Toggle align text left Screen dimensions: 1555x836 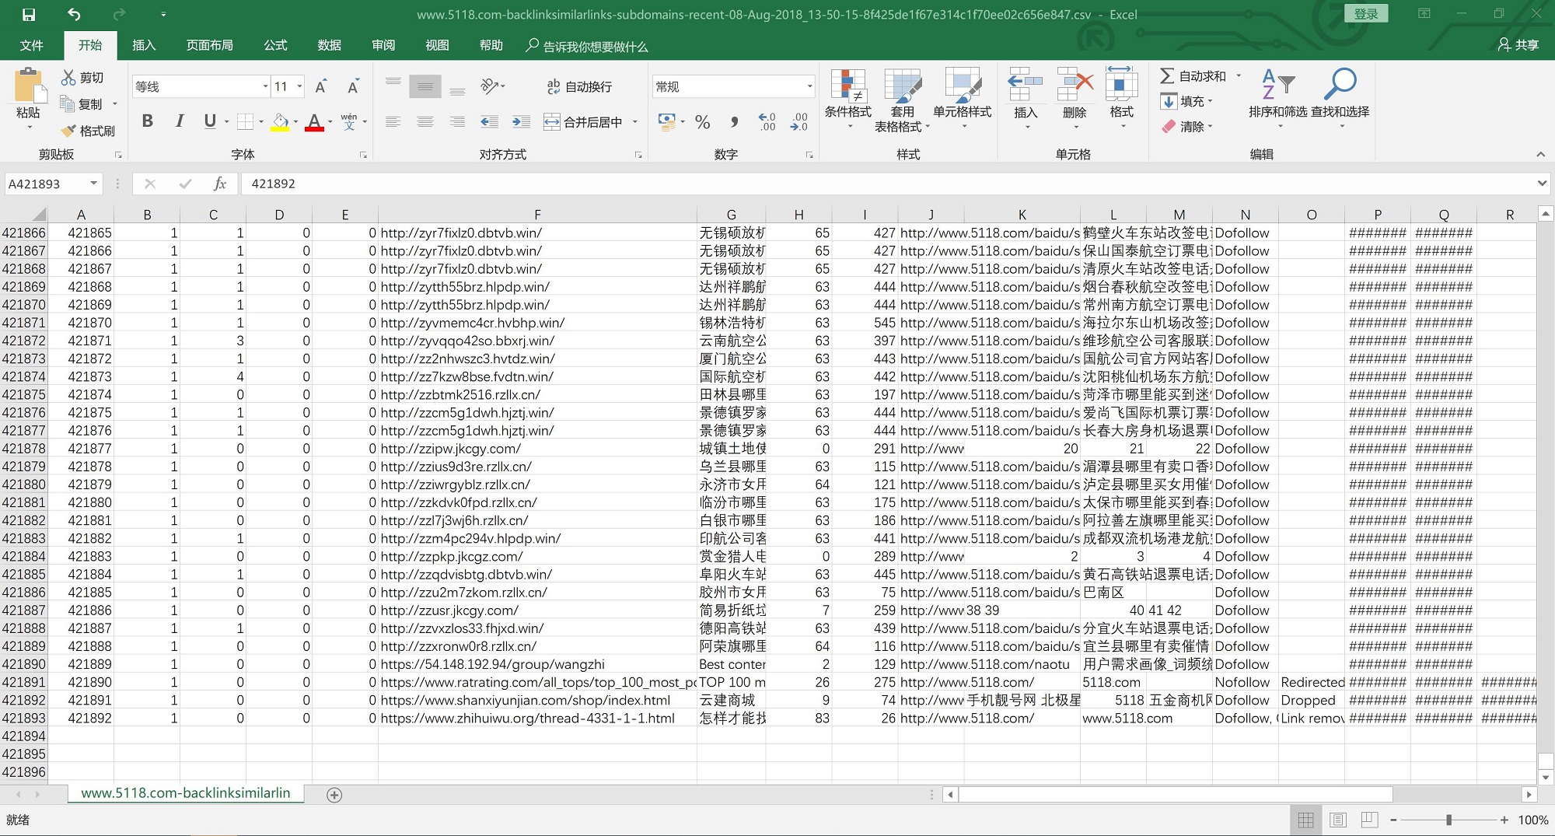pos(393,121)
